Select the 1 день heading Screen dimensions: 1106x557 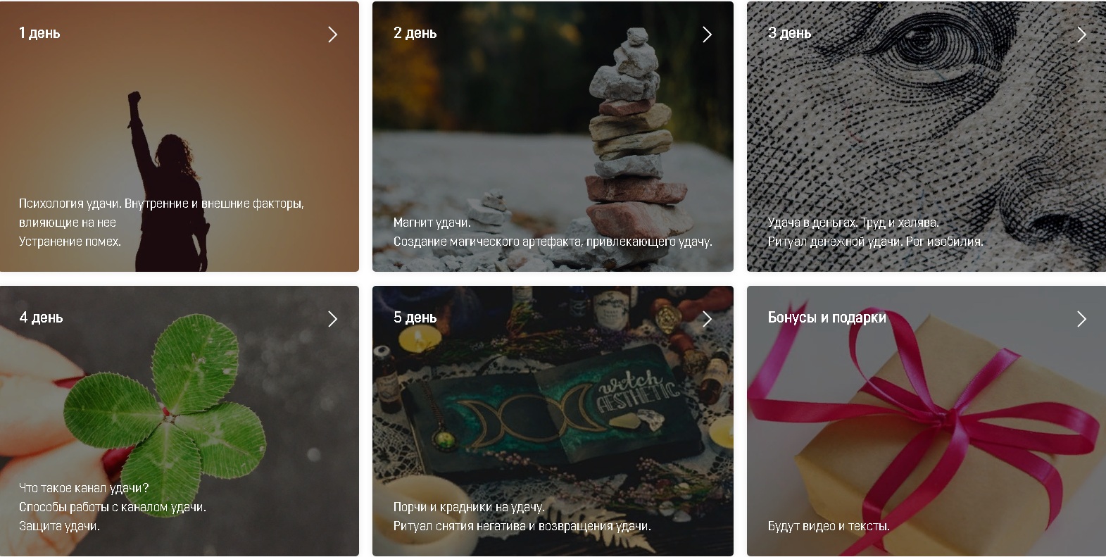point(39,33)
